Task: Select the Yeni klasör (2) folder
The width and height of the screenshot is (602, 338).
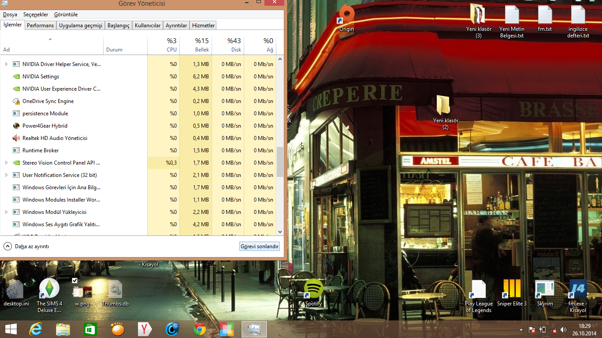Action: 446,113
